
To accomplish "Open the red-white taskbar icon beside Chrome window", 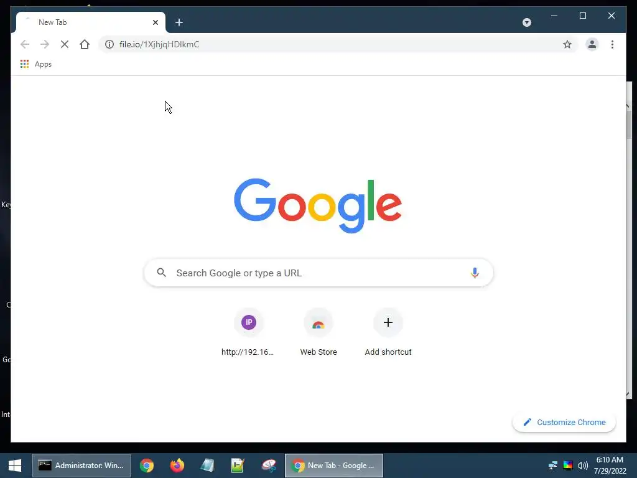I will click(x=269, y=466).
